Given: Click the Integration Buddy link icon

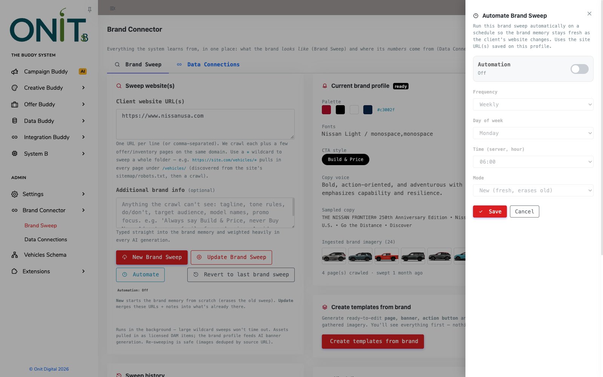Looking at the screenshot, I should point(15,137).
